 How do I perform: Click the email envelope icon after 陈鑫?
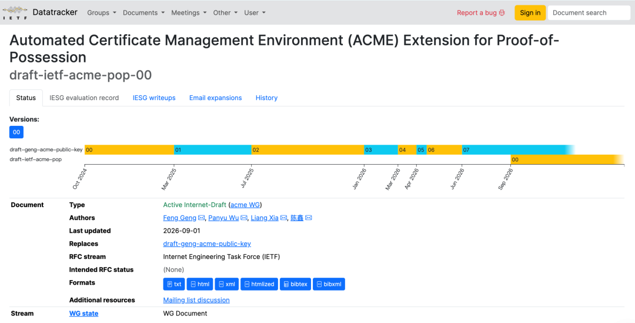[x=308, y=218]
